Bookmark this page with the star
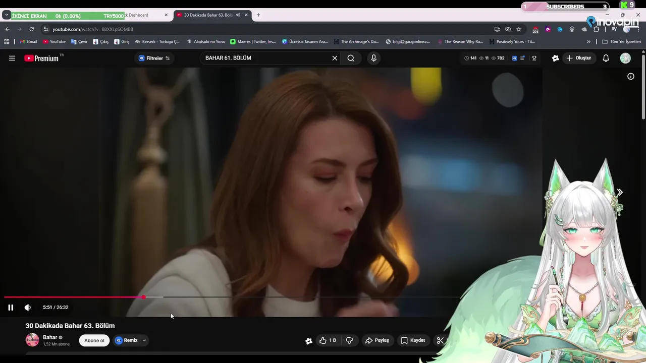This screenshot has width=646, height=363. coord(519,29)
